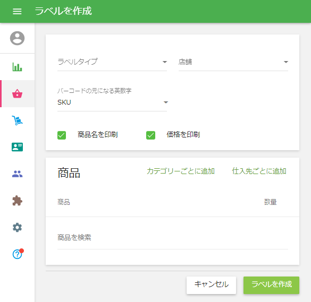Open the employee ID card icon

(17, 147)
